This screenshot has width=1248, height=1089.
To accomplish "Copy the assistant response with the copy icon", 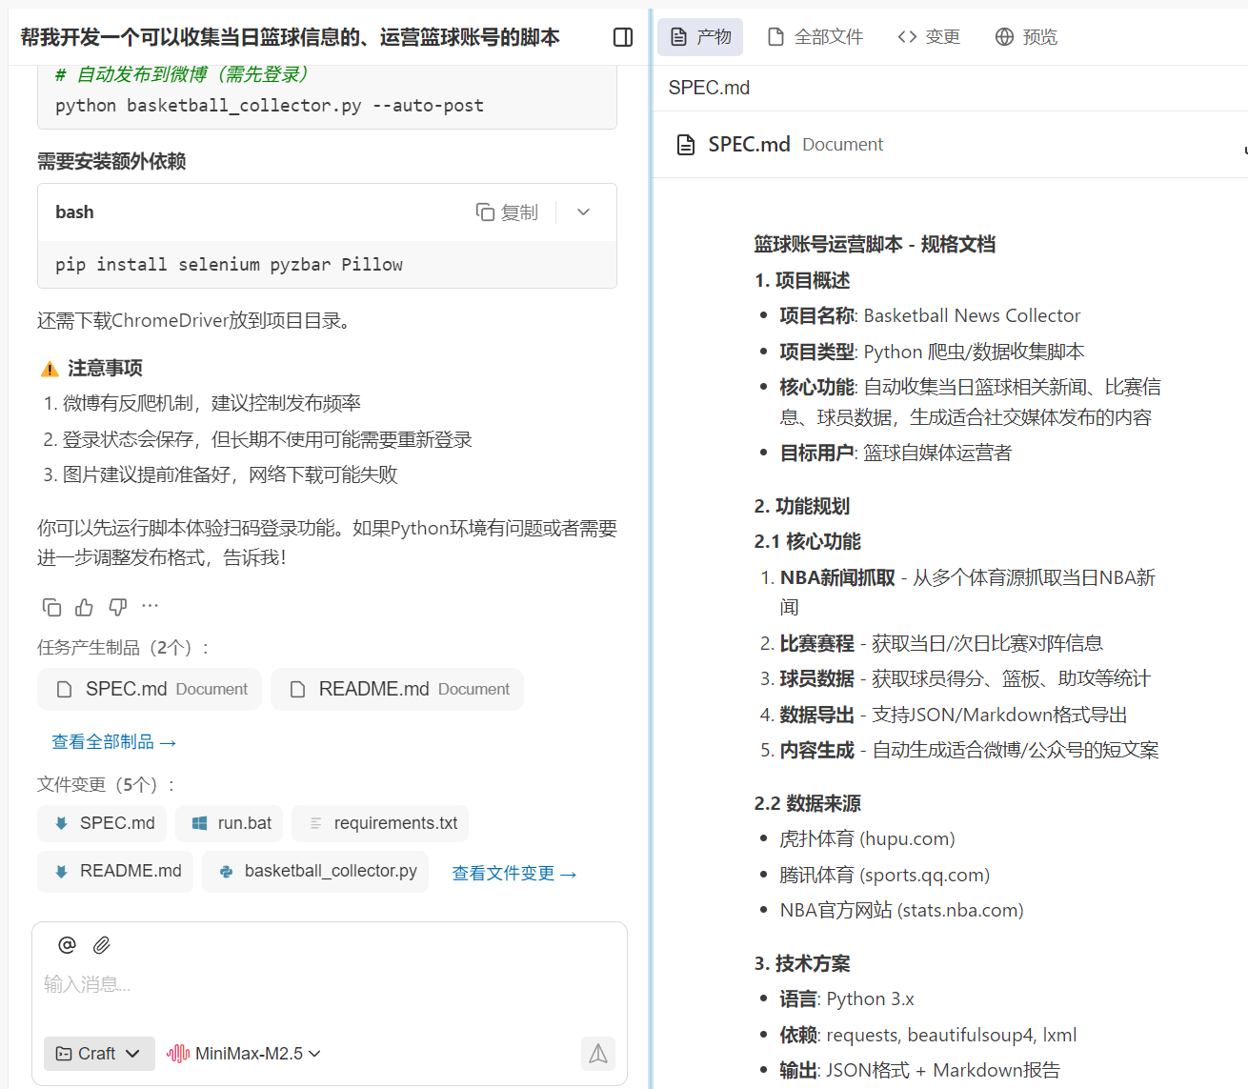I will (x=51, y=607).
